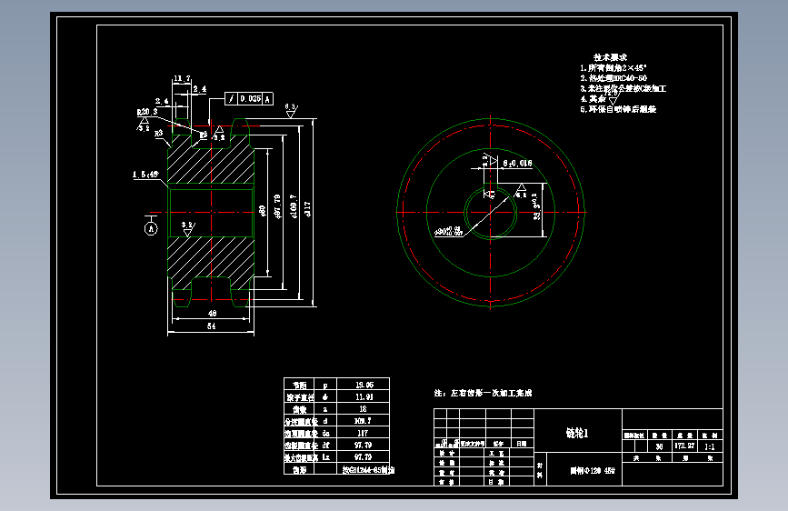Click the 11.7 dimension above the sprocket tooth

(x=182, y=78)
